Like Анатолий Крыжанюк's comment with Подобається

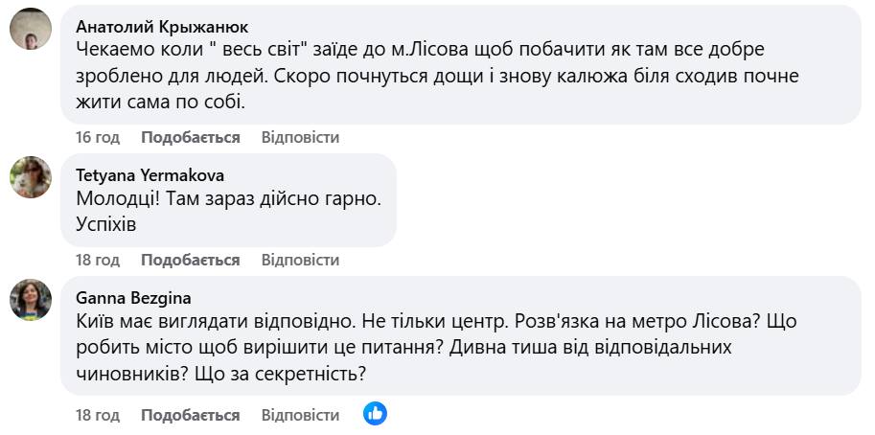click(190, 137)
